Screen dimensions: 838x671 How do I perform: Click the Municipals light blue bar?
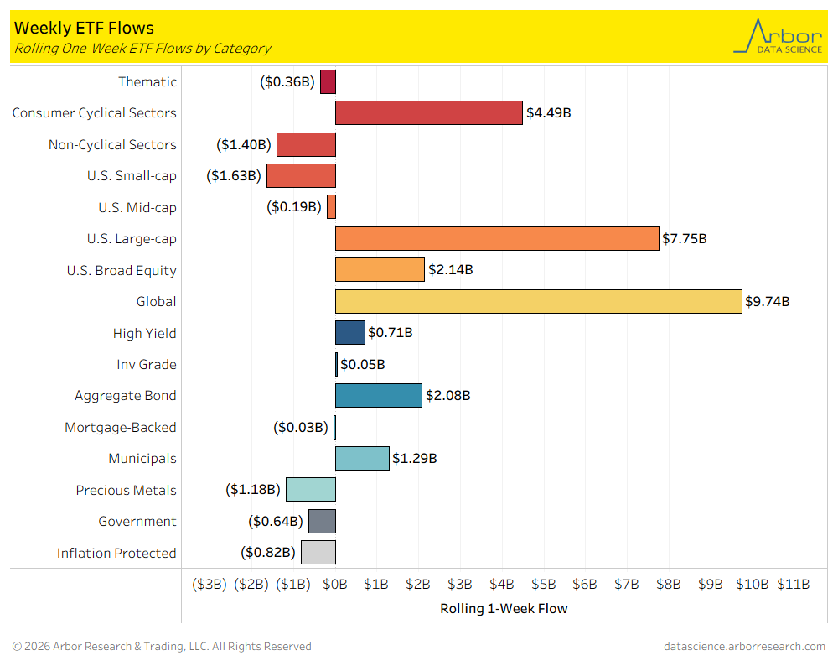pos(362,458)
